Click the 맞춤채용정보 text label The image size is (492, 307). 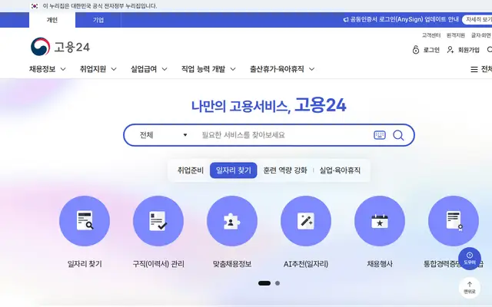232,264
